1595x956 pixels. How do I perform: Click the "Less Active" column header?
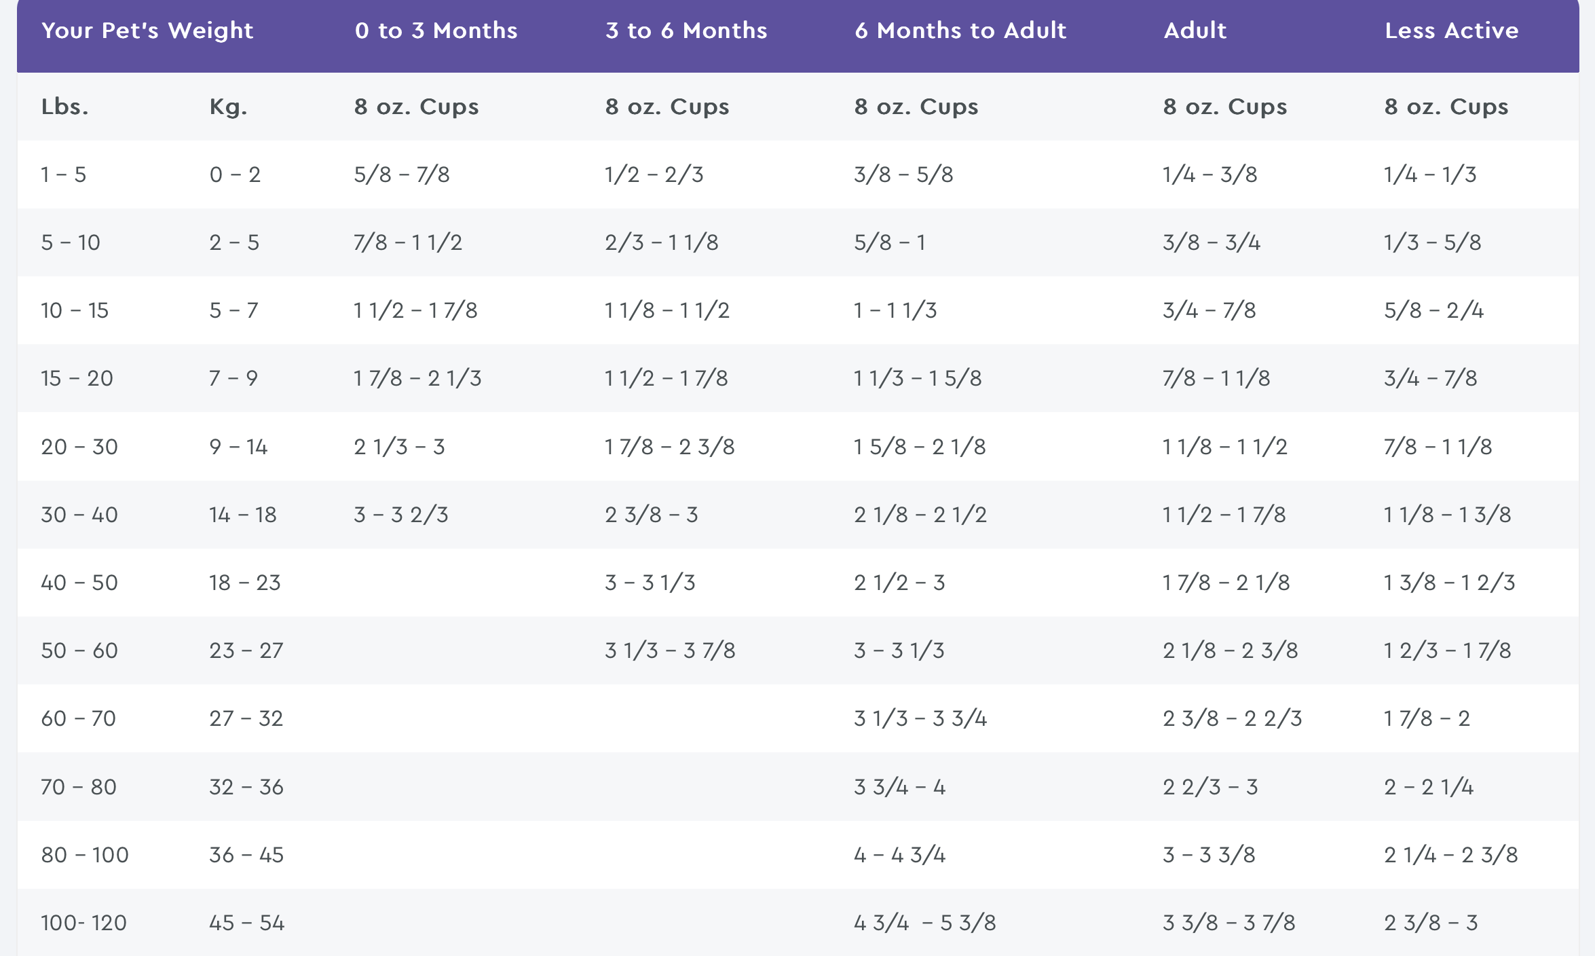tap(1452, 31)
